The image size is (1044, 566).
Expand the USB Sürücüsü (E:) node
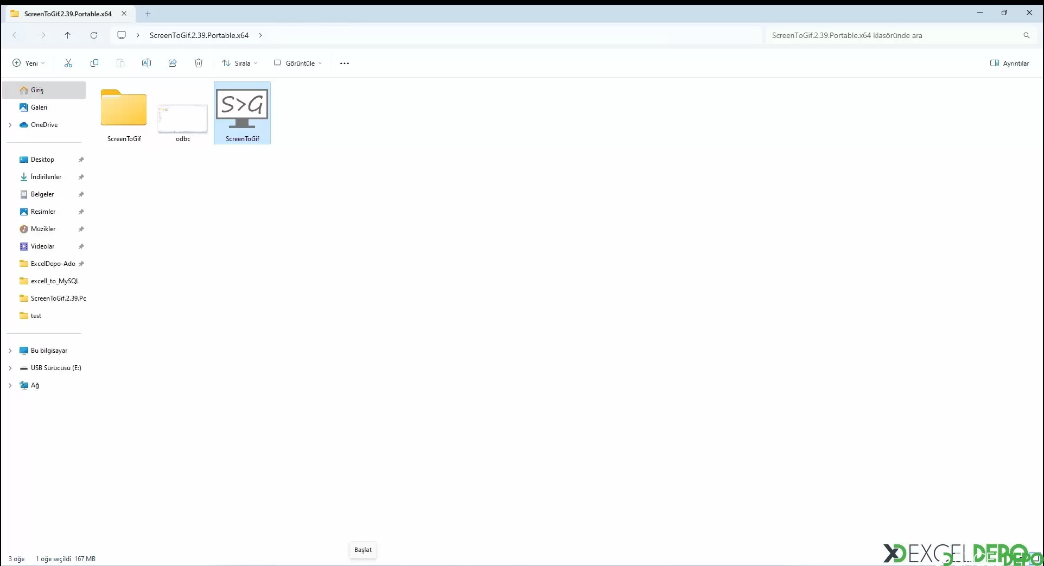coord(10,368)
